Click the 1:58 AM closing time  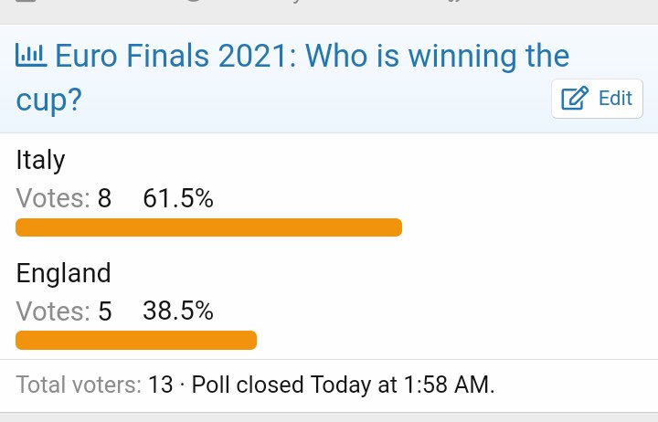(449, 385)
